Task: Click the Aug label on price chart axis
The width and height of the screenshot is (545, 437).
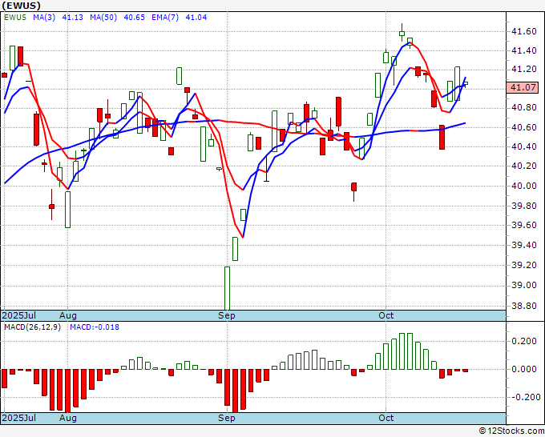Action: [x=68, y=315]
